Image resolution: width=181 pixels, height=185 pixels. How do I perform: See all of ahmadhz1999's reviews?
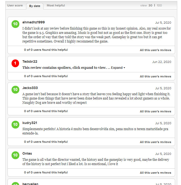(155, 50)
